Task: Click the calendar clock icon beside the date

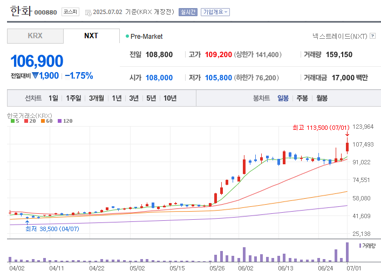Action: [88, 12]
